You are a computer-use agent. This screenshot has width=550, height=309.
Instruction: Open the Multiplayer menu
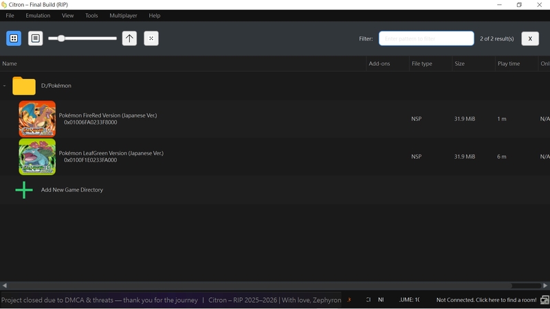pos(123,15)
